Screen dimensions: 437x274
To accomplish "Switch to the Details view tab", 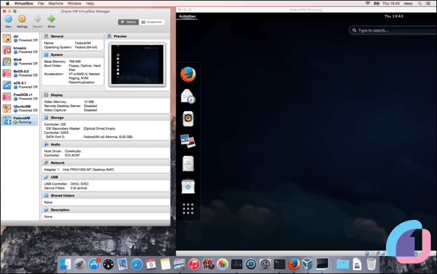I will 128,22.
